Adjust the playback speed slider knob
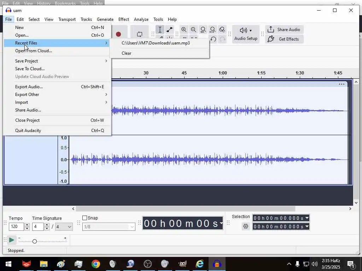Screen dimensions: 362x271 pos(35,241)
